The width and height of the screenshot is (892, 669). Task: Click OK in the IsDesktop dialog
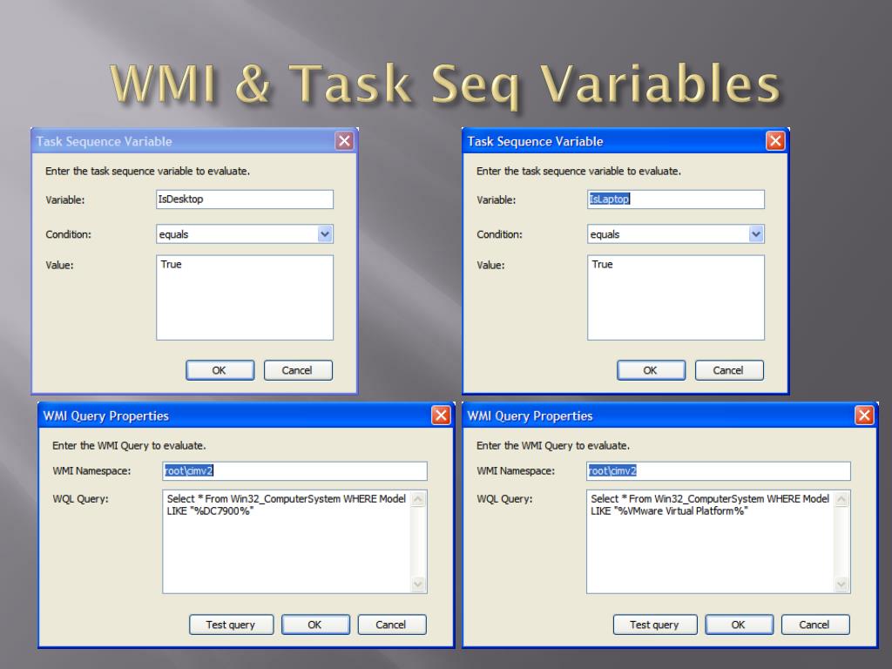tap(220, 370)
